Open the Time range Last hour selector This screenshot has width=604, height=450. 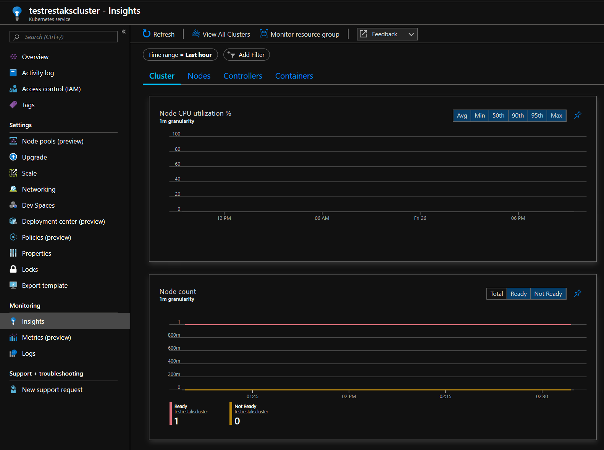[x=180, y=55]
